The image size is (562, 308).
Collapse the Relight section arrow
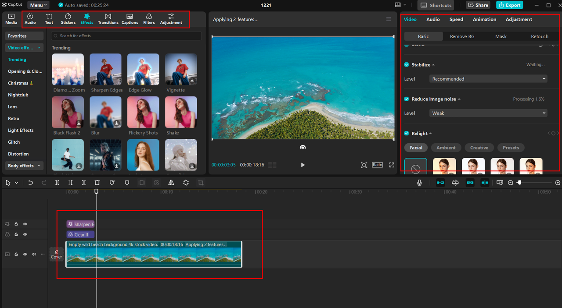[x=430, y=134]
